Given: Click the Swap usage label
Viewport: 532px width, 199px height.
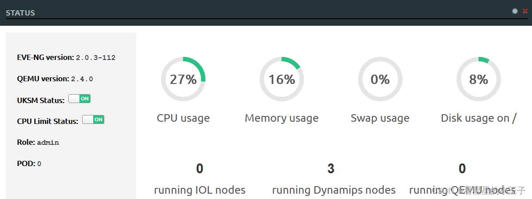Looking at the screenshot, I should pos(380,118).
